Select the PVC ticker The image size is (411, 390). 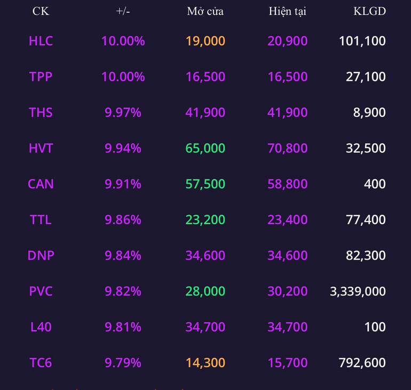coord(41,291)
